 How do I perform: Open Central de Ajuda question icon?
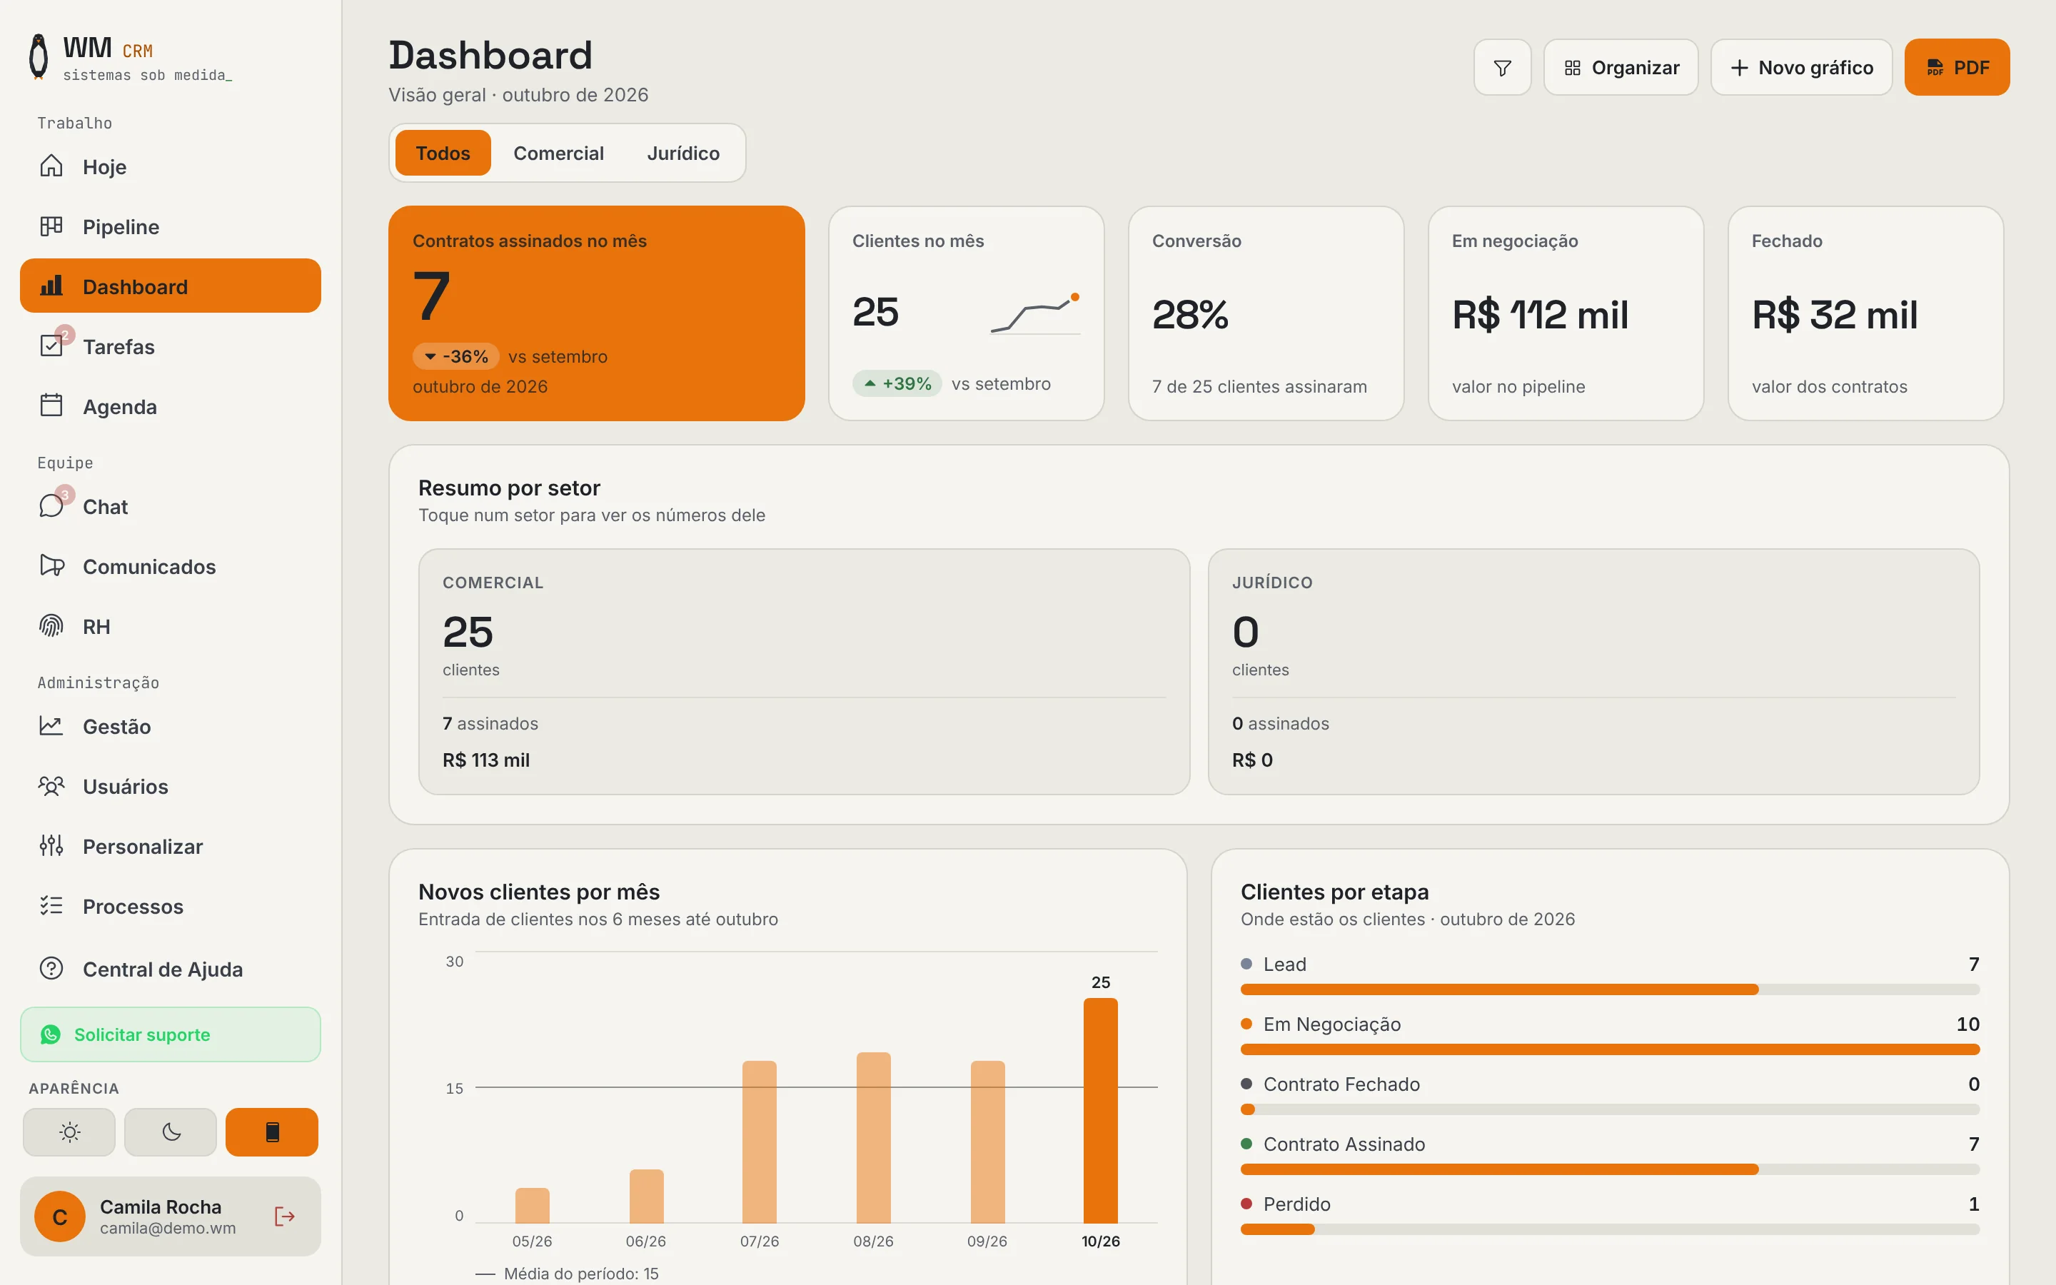(52, 968)
